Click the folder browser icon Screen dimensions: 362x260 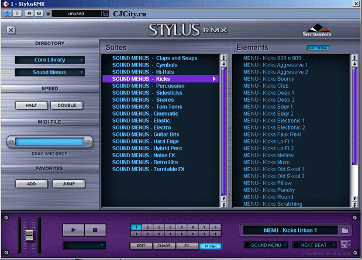[x=344, y=230]
